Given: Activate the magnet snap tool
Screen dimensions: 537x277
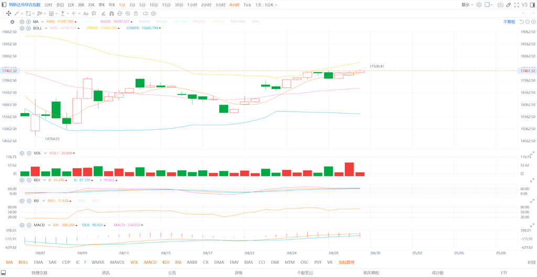Looking at the screenshot, I should click(x=112, y=13).
